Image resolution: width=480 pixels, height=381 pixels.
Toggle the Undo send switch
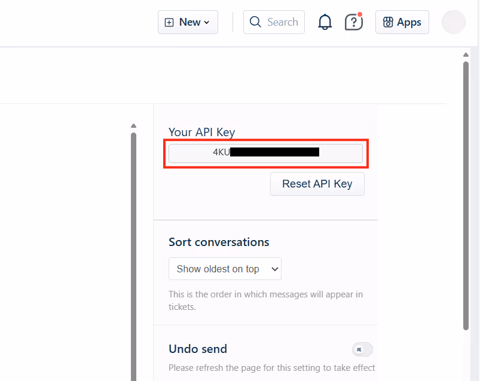coord(362,349)
